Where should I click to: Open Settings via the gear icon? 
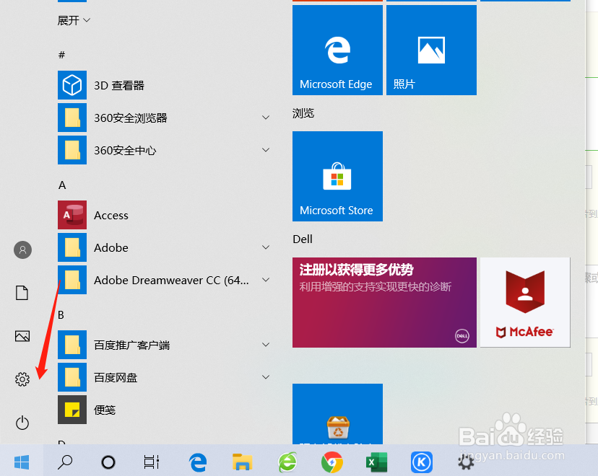(x=22, y=378)
